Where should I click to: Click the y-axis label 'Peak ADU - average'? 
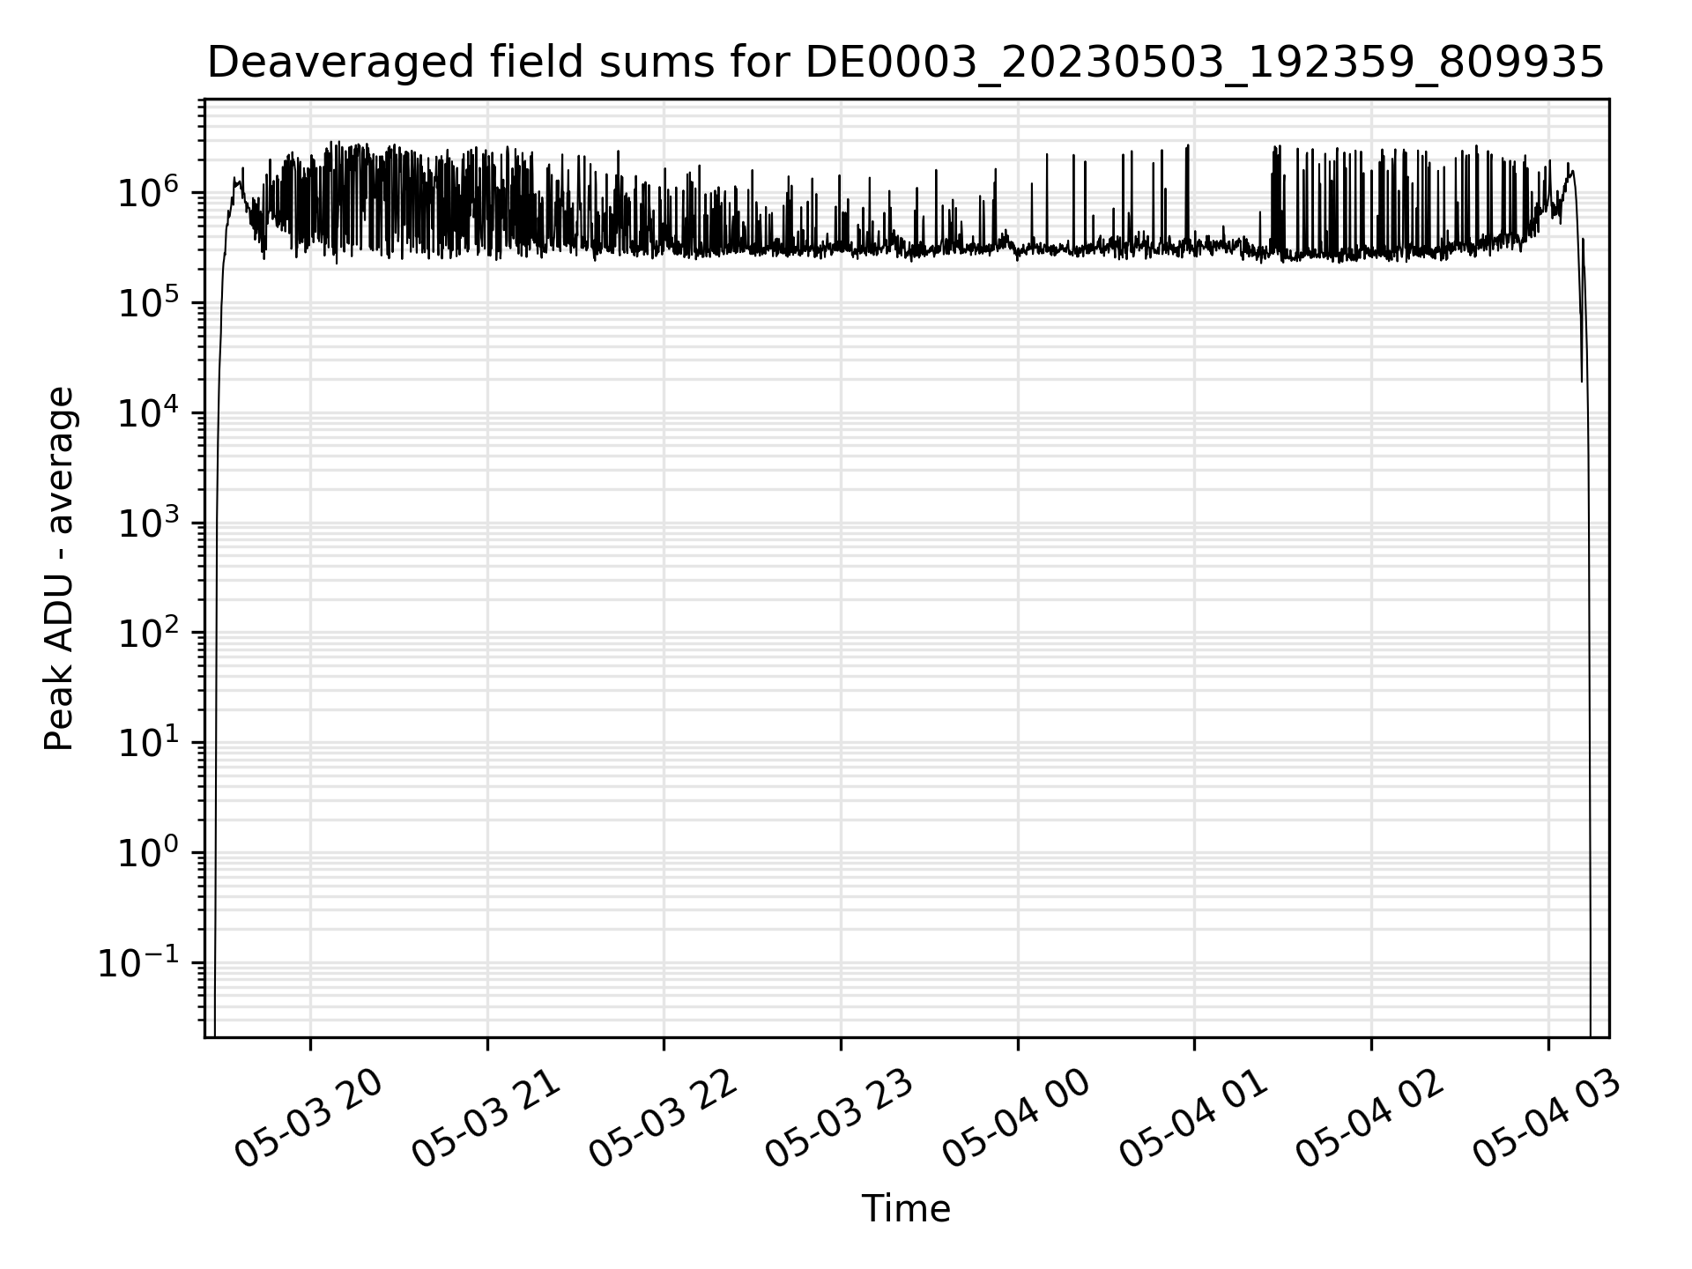(59, 568)
